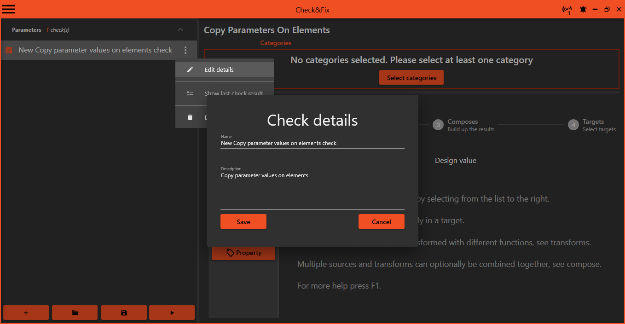Image resolution: width=625 pixels, height=324 pixels.
Task: Click the Select categories button
Action: pyautogui.click(x=411, y=78)
